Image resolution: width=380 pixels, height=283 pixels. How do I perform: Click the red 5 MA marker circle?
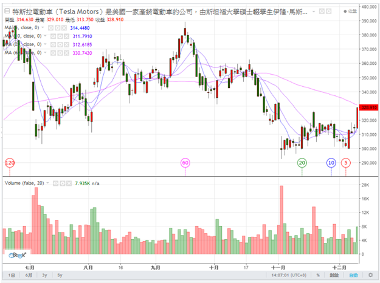tap(346, 163)
